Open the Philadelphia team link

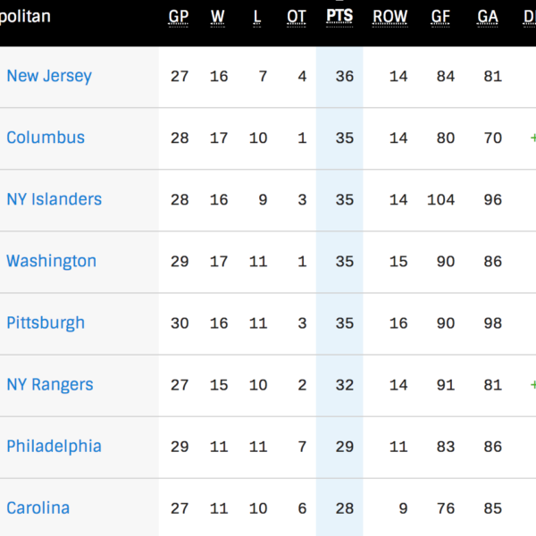pyautogui.click(x=54, y=446)
